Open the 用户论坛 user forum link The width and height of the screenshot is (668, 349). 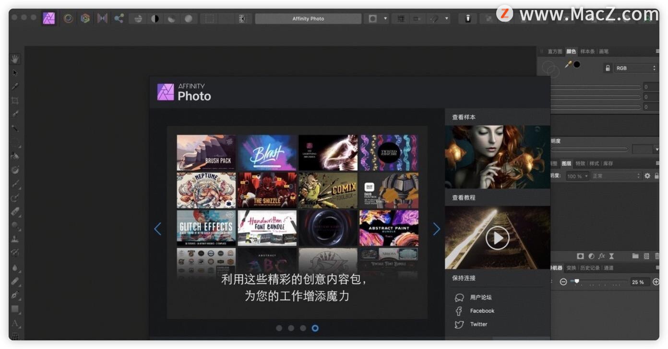coord(481,297)
